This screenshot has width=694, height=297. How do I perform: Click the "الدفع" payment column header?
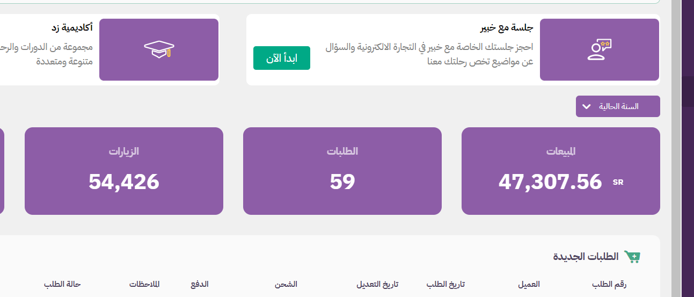coord(199,284)
